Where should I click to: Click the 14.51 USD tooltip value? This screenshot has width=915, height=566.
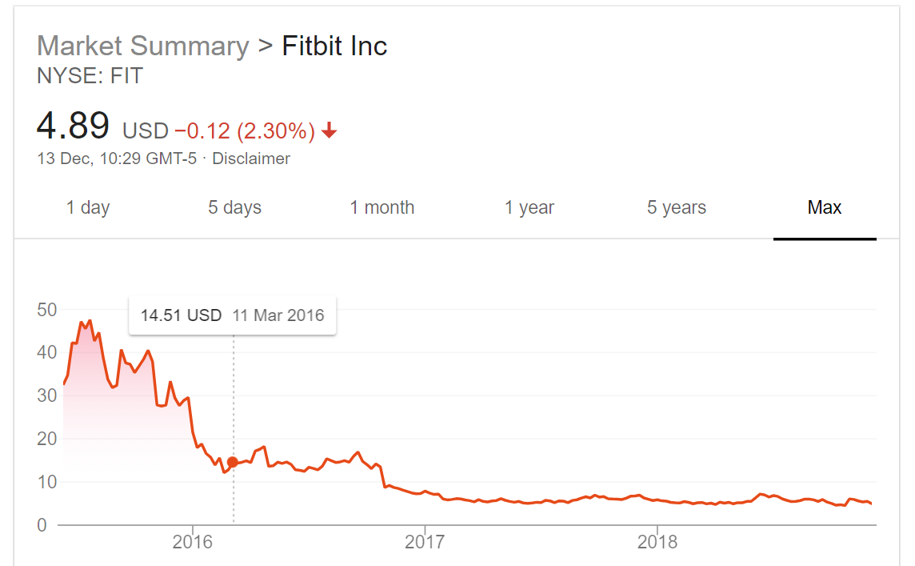click(181, 315)
